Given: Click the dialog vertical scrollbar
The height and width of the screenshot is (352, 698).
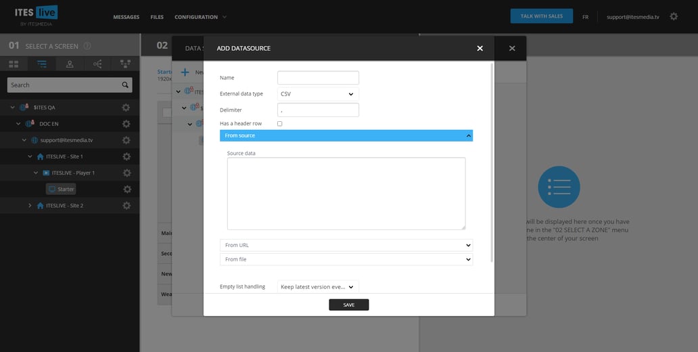Looking at the screenshot, I should [492, 162].
